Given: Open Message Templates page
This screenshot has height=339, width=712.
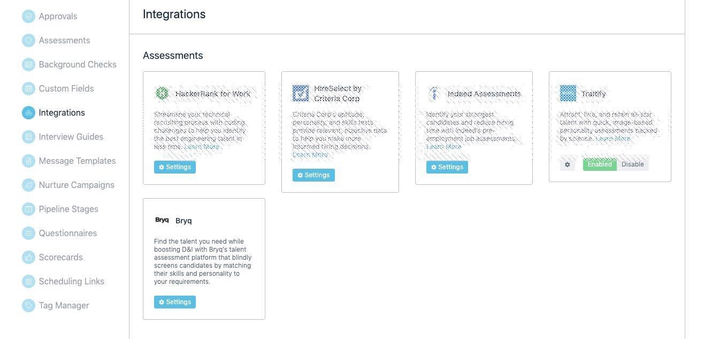Looking at the screenshot, I should [x=77, y=161].
